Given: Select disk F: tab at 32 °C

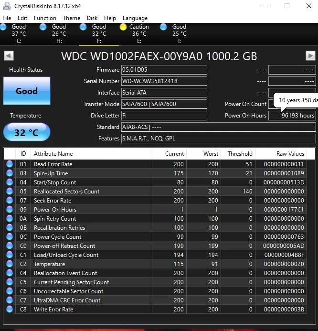Looking at the screenshot, I should click(x=99, y=34).
